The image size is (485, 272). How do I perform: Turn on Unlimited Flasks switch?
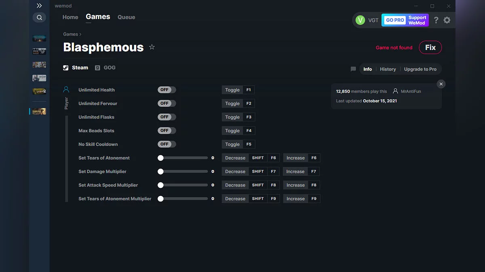click(167, 117)
